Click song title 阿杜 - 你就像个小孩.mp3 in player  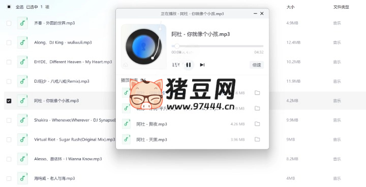(x=201, y=34)
